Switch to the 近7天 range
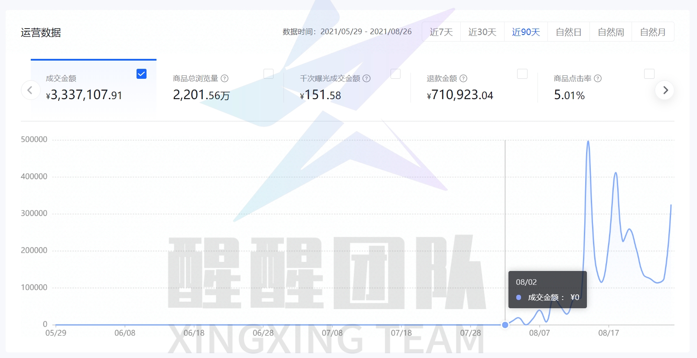This screenshot has width=697, height=358. pyautogui.click(x=441, y=32)
